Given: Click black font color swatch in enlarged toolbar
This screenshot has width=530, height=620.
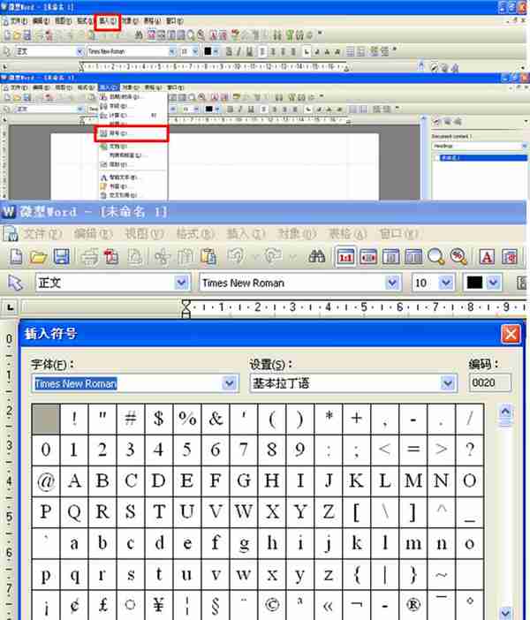Looking at the screenshot, I should 474,283.
